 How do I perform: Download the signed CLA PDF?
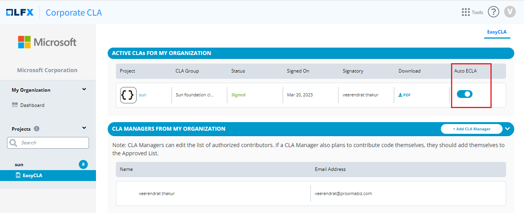pos(405,95)
